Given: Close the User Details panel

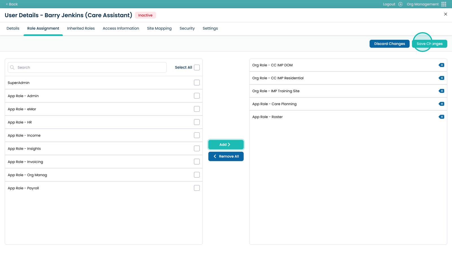Looking at the screenshot, I should point(446,14).
